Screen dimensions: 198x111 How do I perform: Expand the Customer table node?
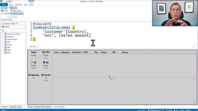(3, 37)
